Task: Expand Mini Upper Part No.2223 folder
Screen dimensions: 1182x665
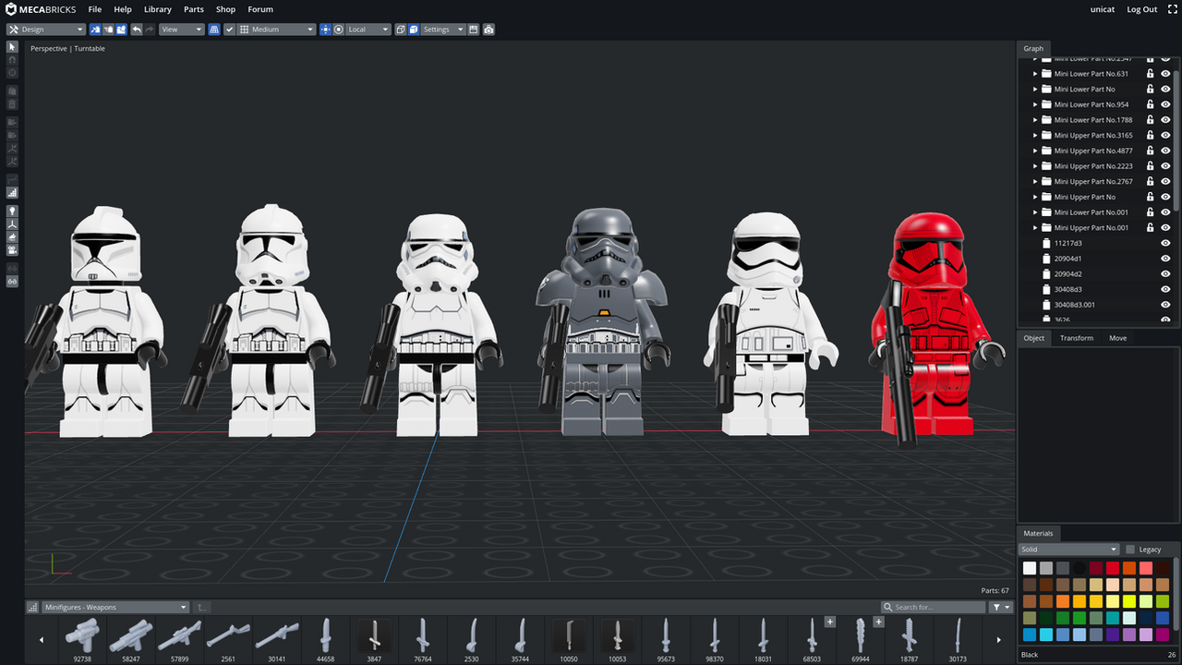Action: coord(1035,166)
